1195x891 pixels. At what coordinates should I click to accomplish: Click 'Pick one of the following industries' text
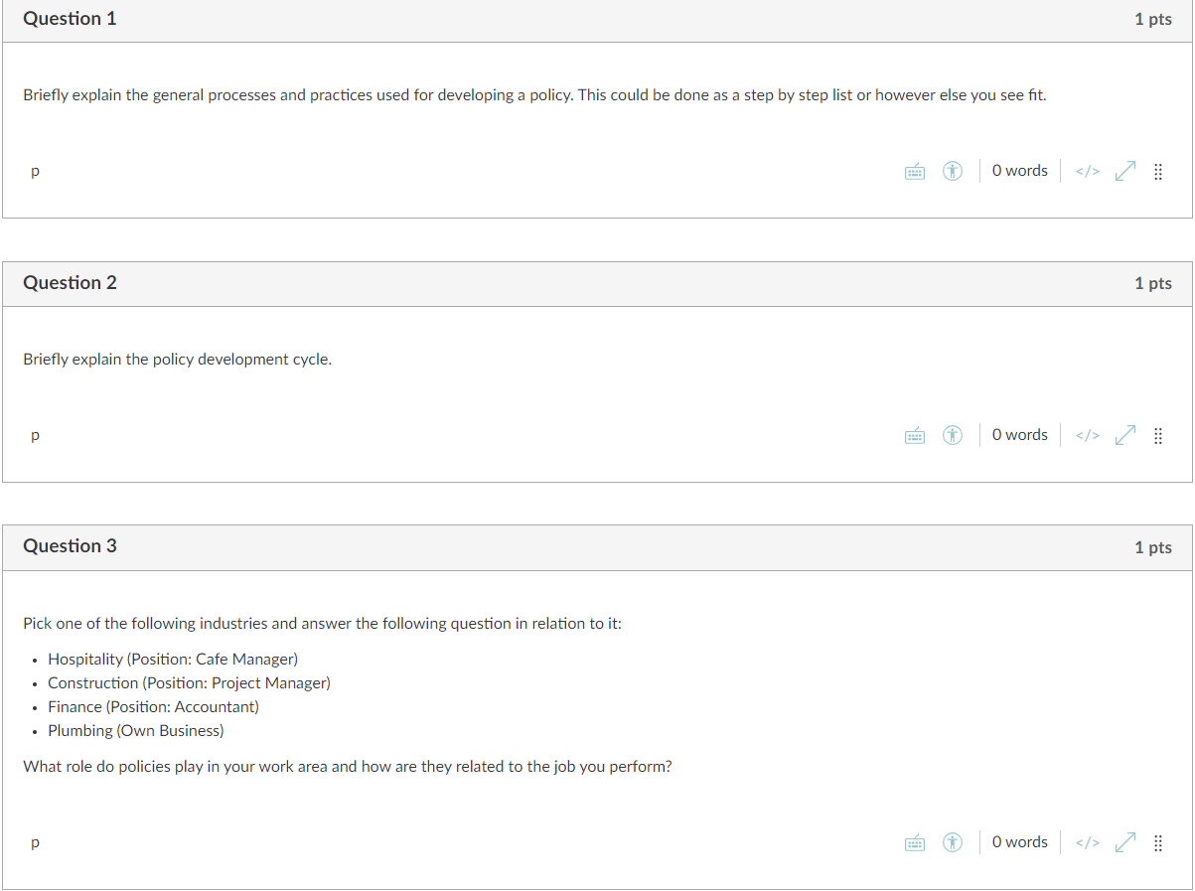pos(322,624)
